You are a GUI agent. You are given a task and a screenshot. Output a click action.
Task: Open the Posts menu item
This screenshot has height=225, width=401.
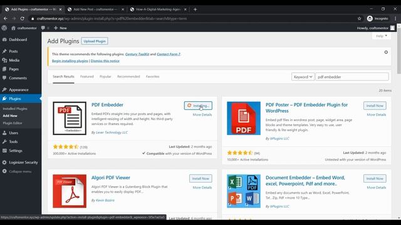coord(13,51)
